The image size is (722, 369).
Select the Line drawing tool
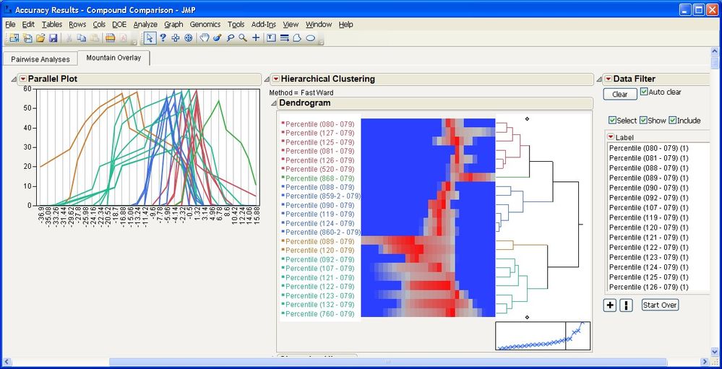(285, 38)
